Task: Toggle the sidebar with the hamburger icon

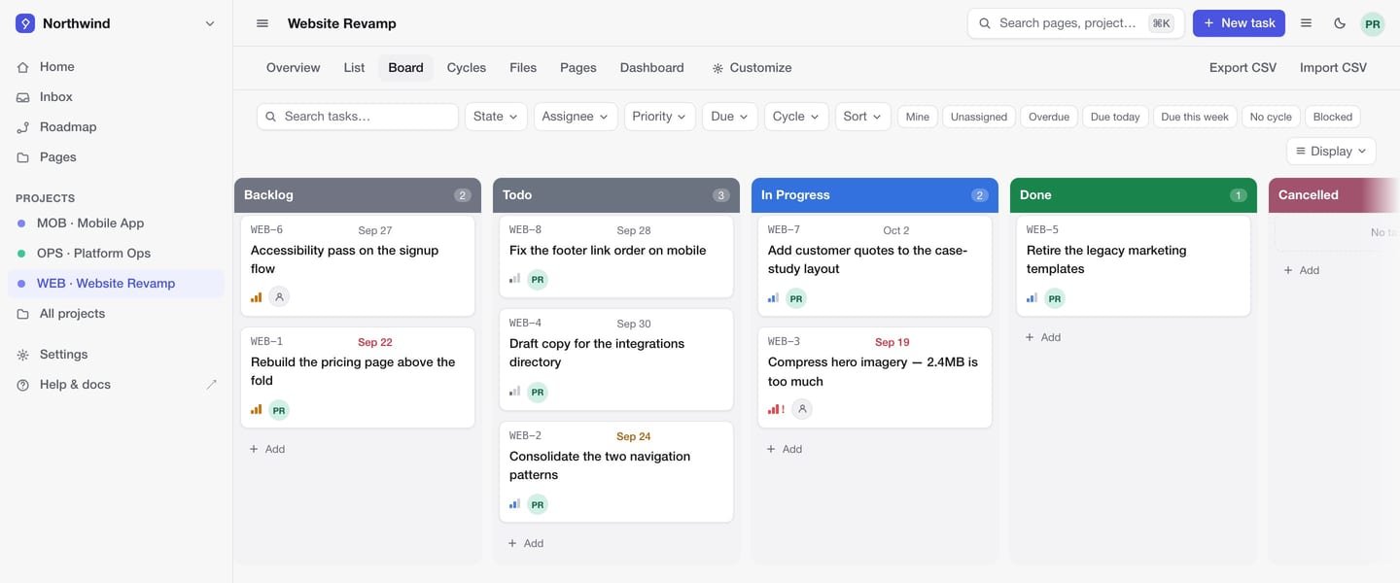Action: [x=262, y=23]
